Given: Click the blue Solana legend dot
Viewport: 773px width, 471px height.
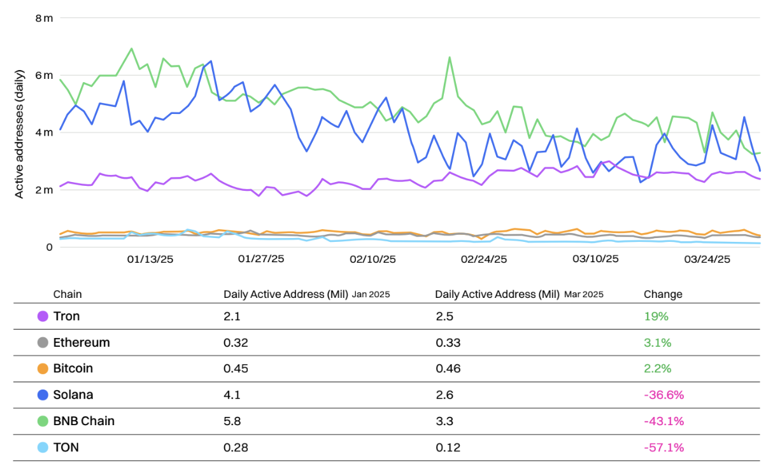Looking at the screenshot, I should tap(43, 395).
